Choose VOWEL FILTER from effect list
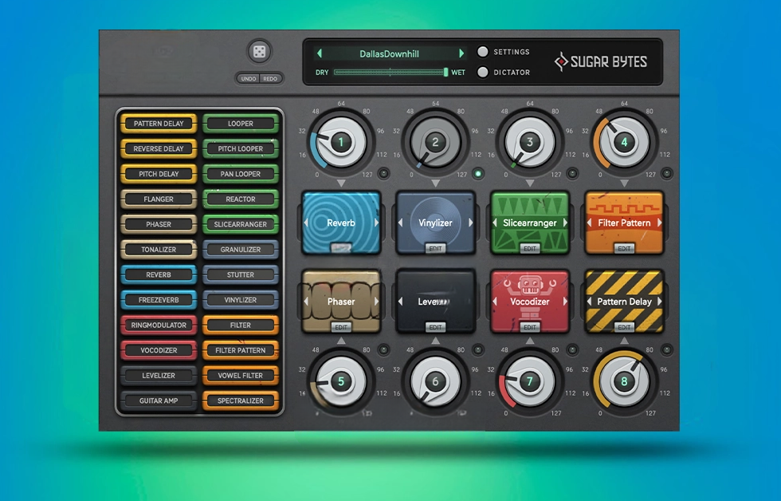 241,376
